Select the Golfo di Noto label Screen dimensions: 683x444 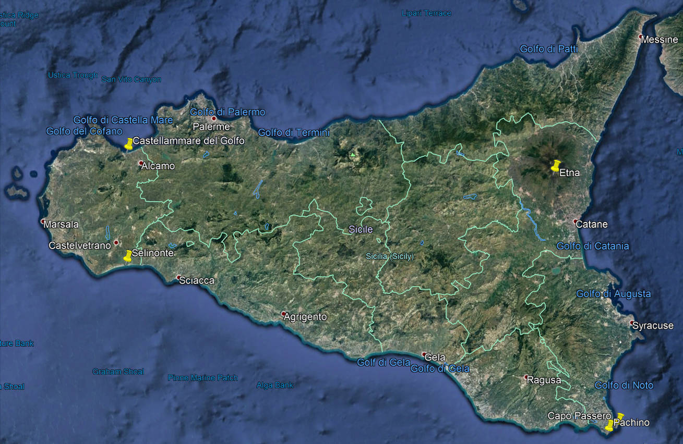625,385
